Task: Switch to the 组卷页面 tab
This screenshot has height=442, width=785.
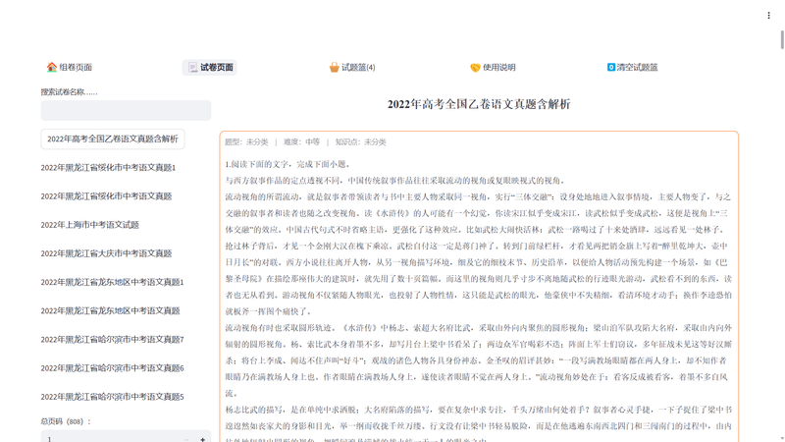Action: 76,68
